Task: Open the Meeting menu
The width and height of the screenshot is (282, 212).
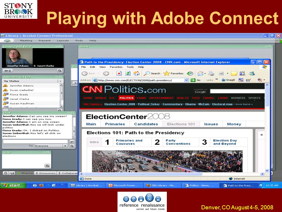Action: (26, 41)
